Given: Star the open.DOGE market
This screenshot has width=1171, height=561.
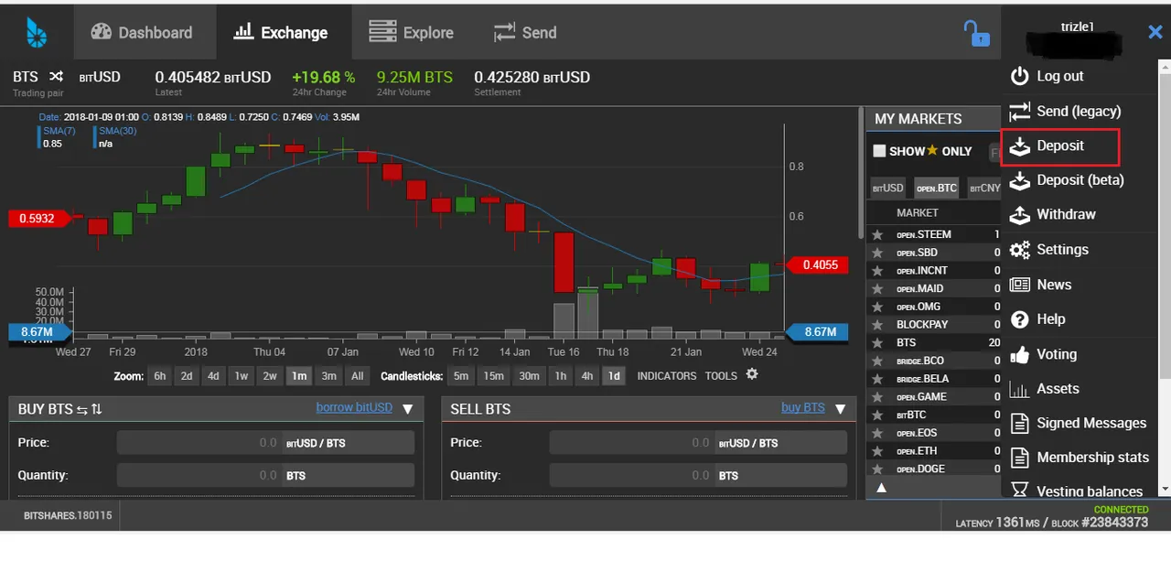Looking at the screenshot, I should click(x=877, y=469).
